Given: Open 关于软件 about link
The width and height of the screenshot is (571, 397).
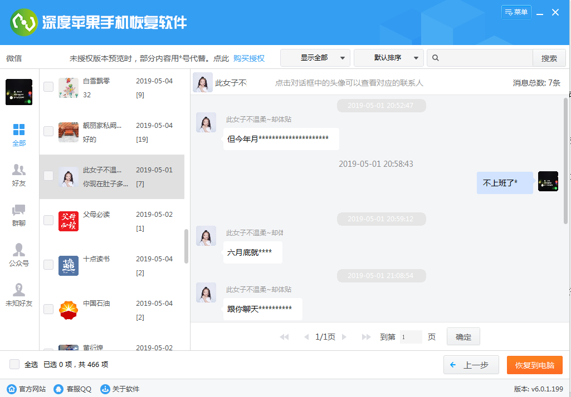Looking at the screenshot, I should click(x=120, y=389).
